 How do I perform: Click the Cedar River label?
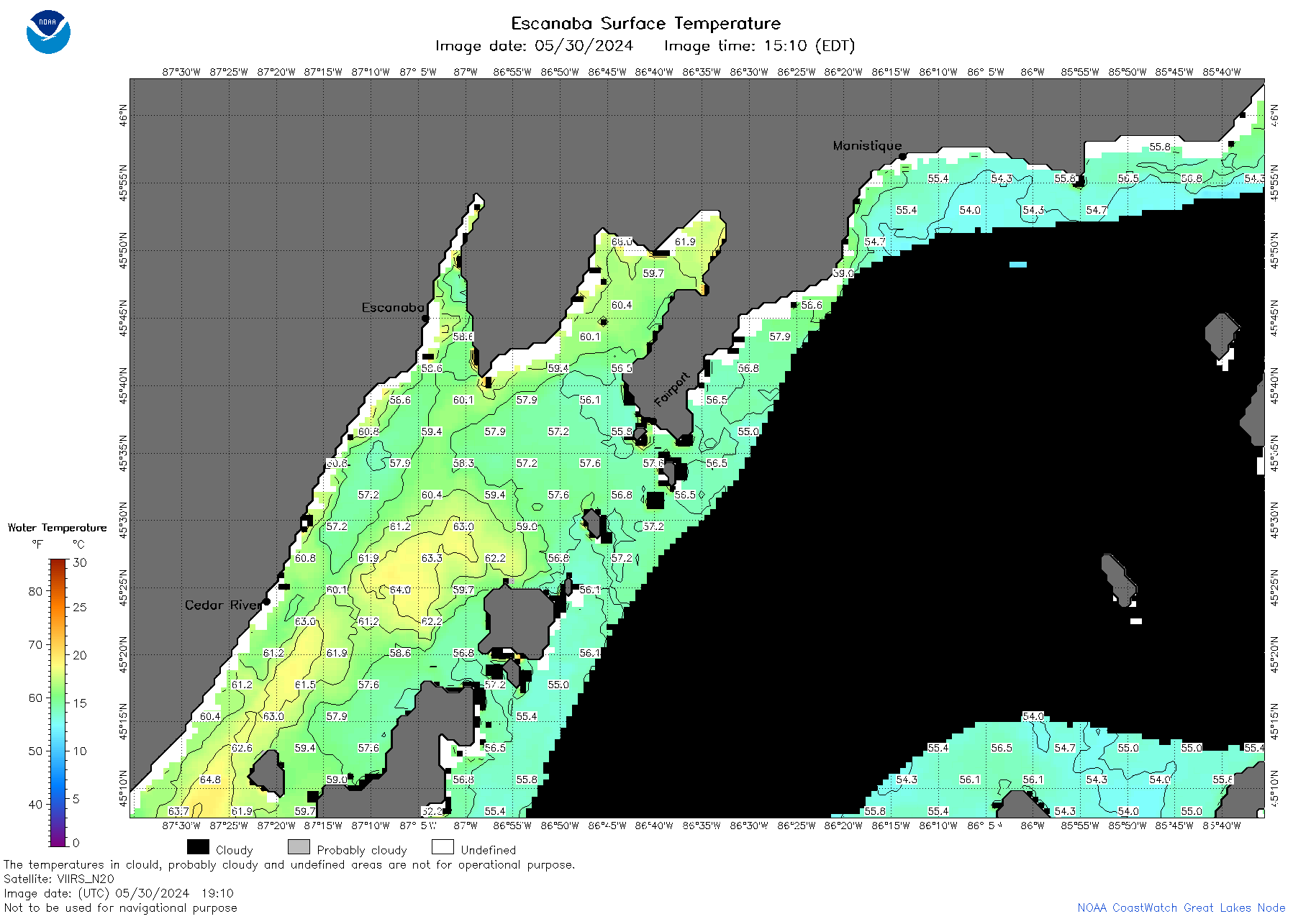(224, 605)
